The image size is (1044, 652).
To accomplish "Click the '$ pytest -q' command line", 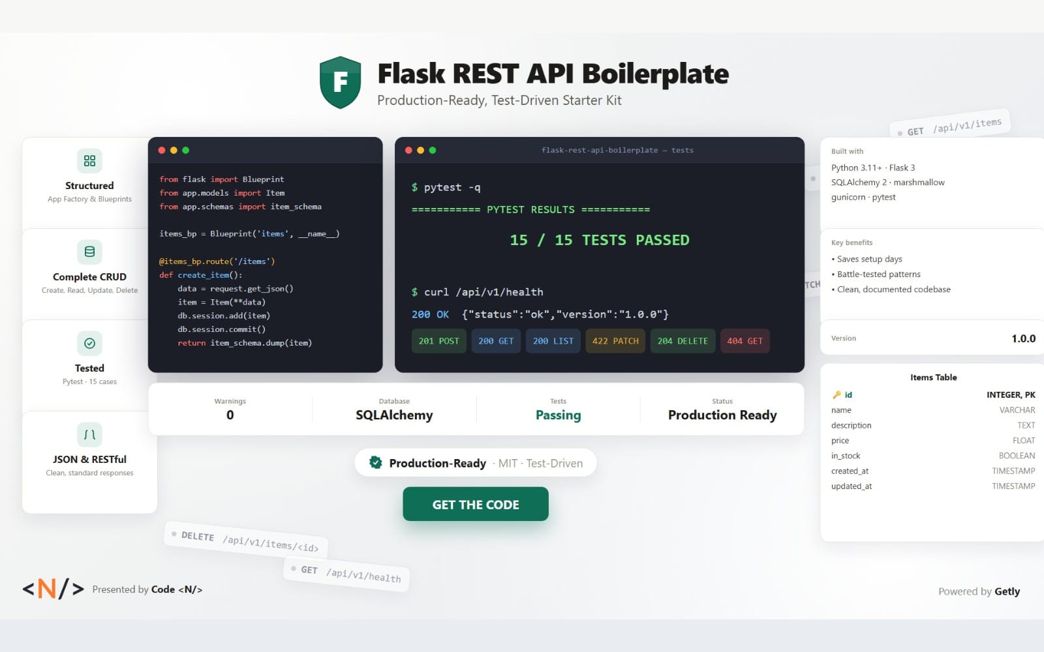I will pos(446,187).
